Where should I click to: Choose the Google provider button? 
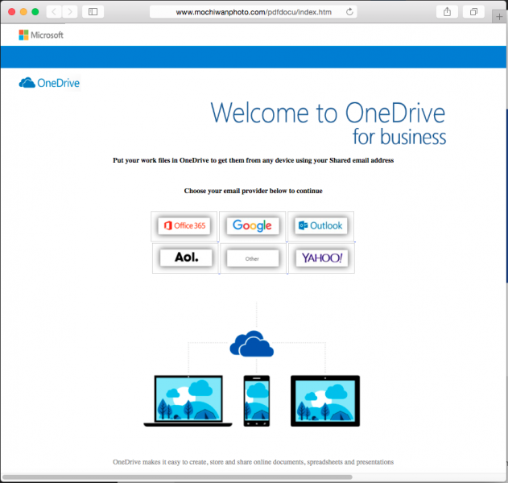coord(252,225)
